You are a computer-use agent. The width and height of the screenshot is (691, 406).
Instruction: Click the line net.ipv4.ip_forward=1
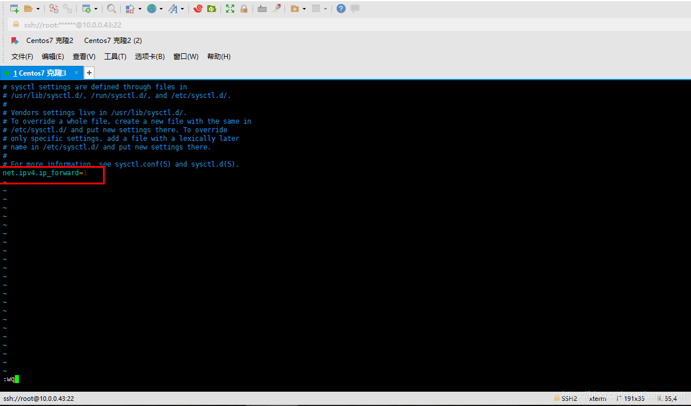pos(45,173)
